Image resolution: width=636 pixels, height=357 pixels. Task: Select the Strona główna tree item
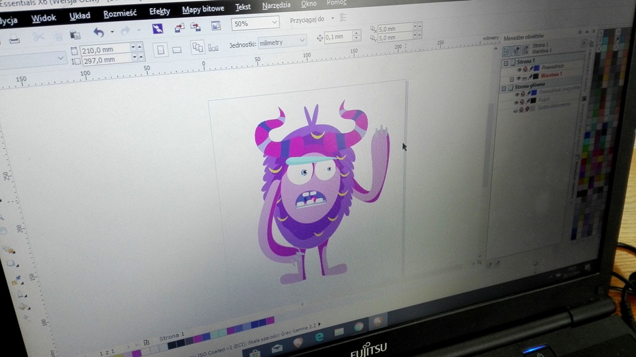pos(530,86)
